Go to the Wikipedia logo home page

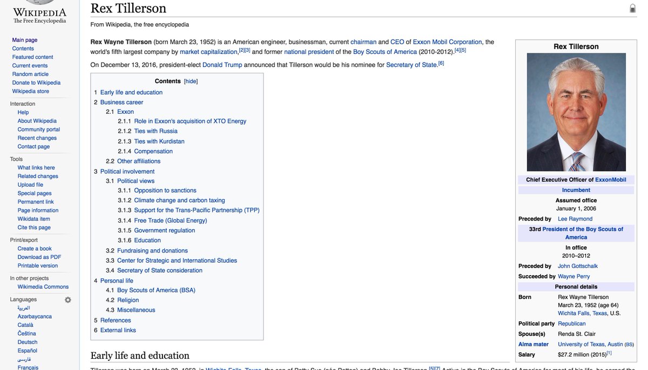pos(40,13)
